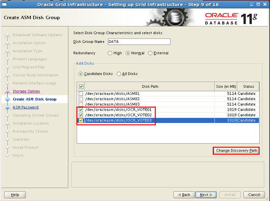Click Operating System Groups step
The height and width of the screenshot is (201, 270).
point(36,115)
